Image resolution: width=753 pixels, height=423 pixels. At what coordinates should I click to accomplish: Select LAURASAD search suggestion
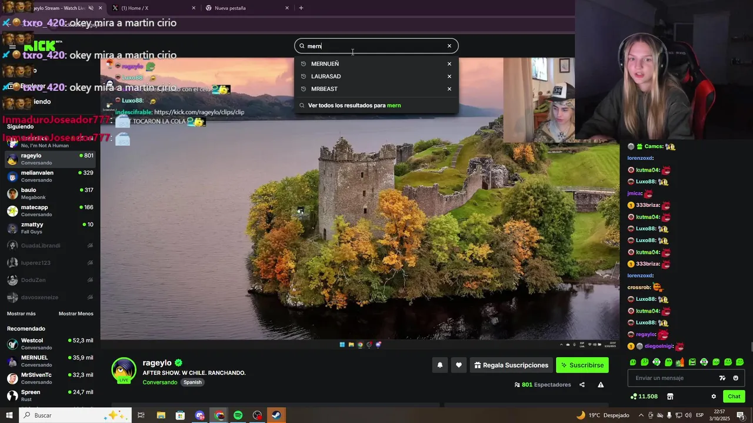click(326, 76)
